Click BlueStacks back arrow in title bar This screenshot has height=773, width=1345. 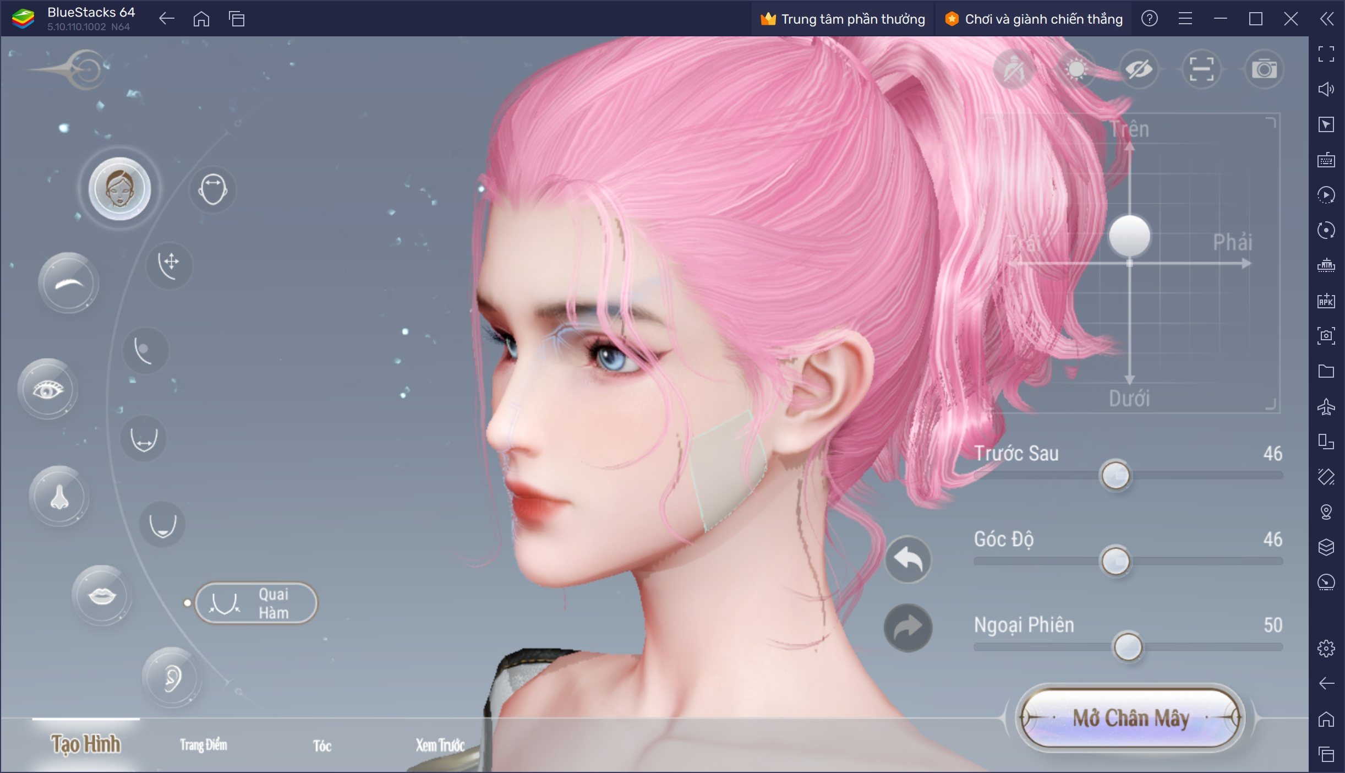tap(166, 19)
